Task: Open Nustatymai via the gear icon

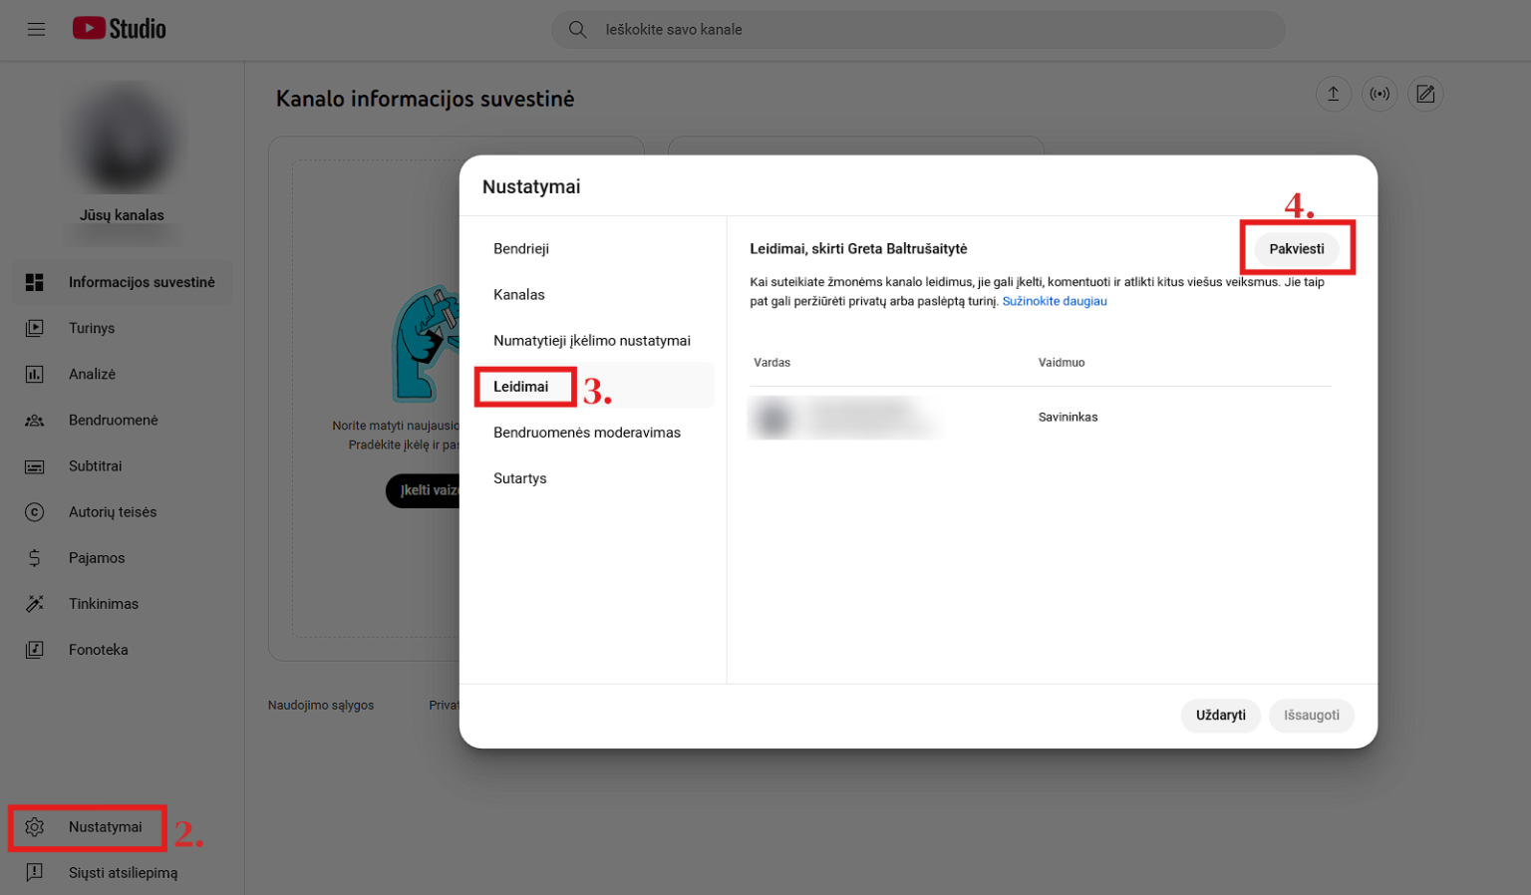Action: tap(87, 827)
